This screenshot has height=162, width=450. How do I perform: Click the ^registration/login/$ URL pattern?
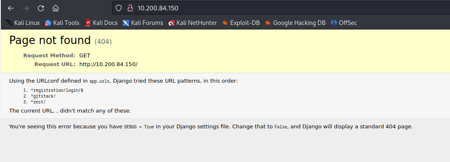pyautogui.click(x=57, y=90)
